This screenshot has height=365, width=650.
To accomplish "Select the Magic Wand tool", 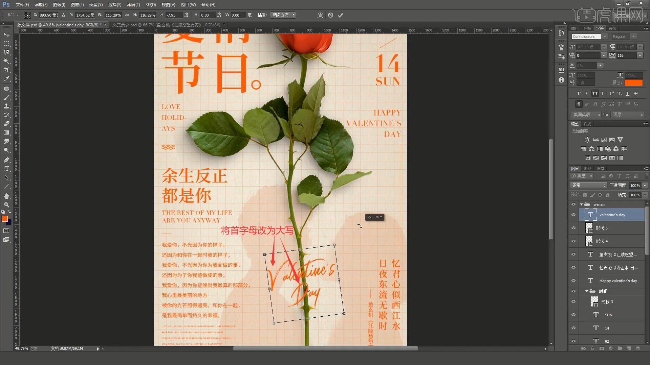I will tap(6, 61).
